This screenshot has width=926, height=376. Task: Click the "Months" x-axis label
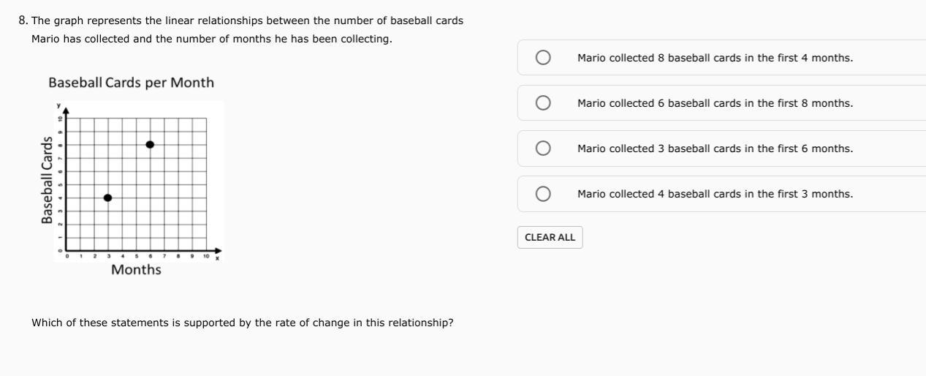click(136, 270)
